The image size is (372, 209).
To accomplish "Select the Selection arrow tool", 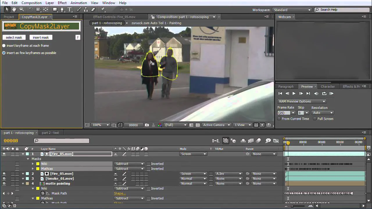I will (7, 10).
